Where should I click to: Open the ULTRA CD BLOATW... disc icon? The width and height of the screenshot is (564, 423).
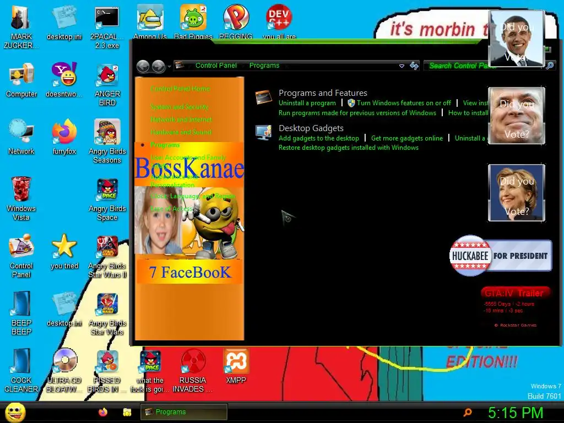(x=64, y=371)
